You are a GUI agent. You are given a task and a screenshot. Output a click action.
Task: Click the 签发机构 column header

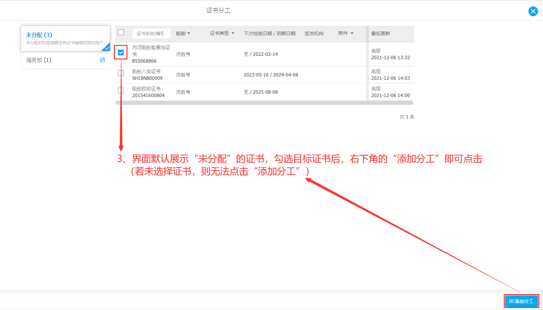pos(314,33)
